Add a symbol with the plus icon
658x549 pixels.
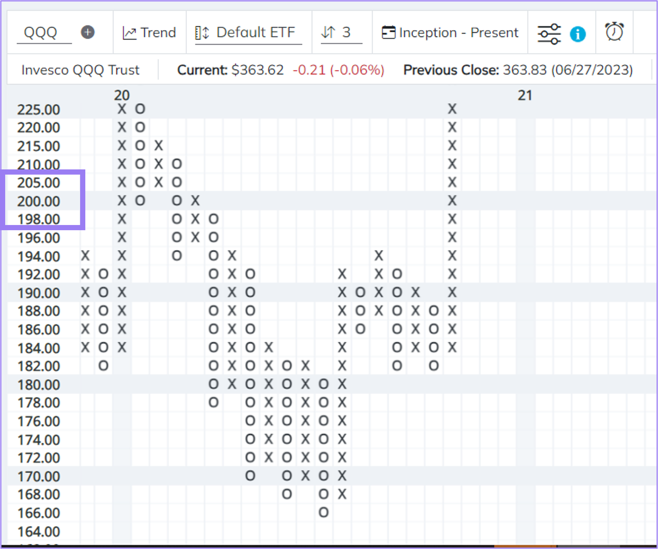(x=88, y=32)
